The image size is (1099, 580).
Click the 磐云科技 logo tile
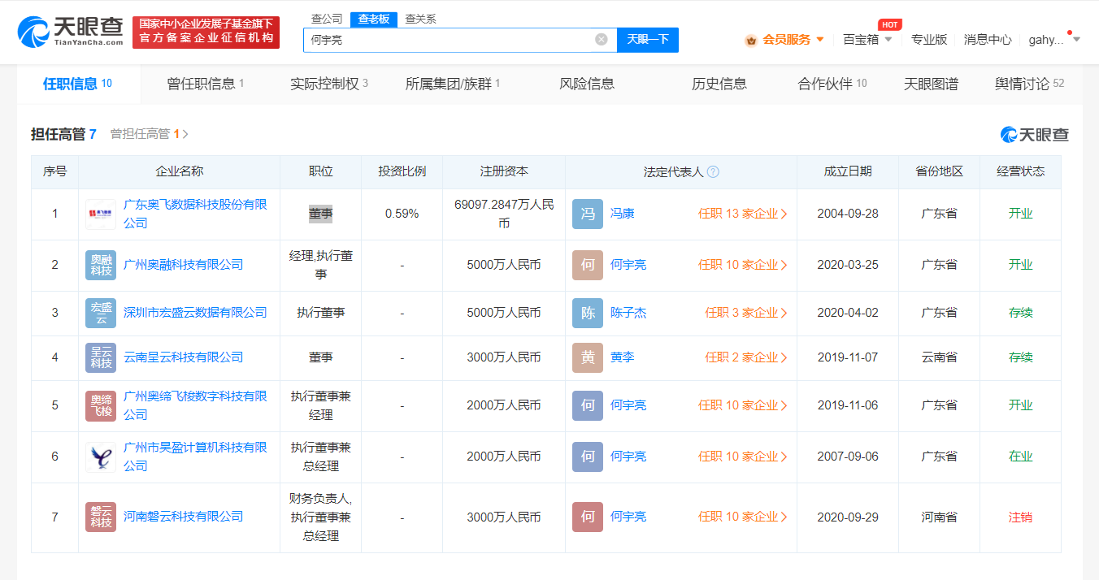point(101,517)
